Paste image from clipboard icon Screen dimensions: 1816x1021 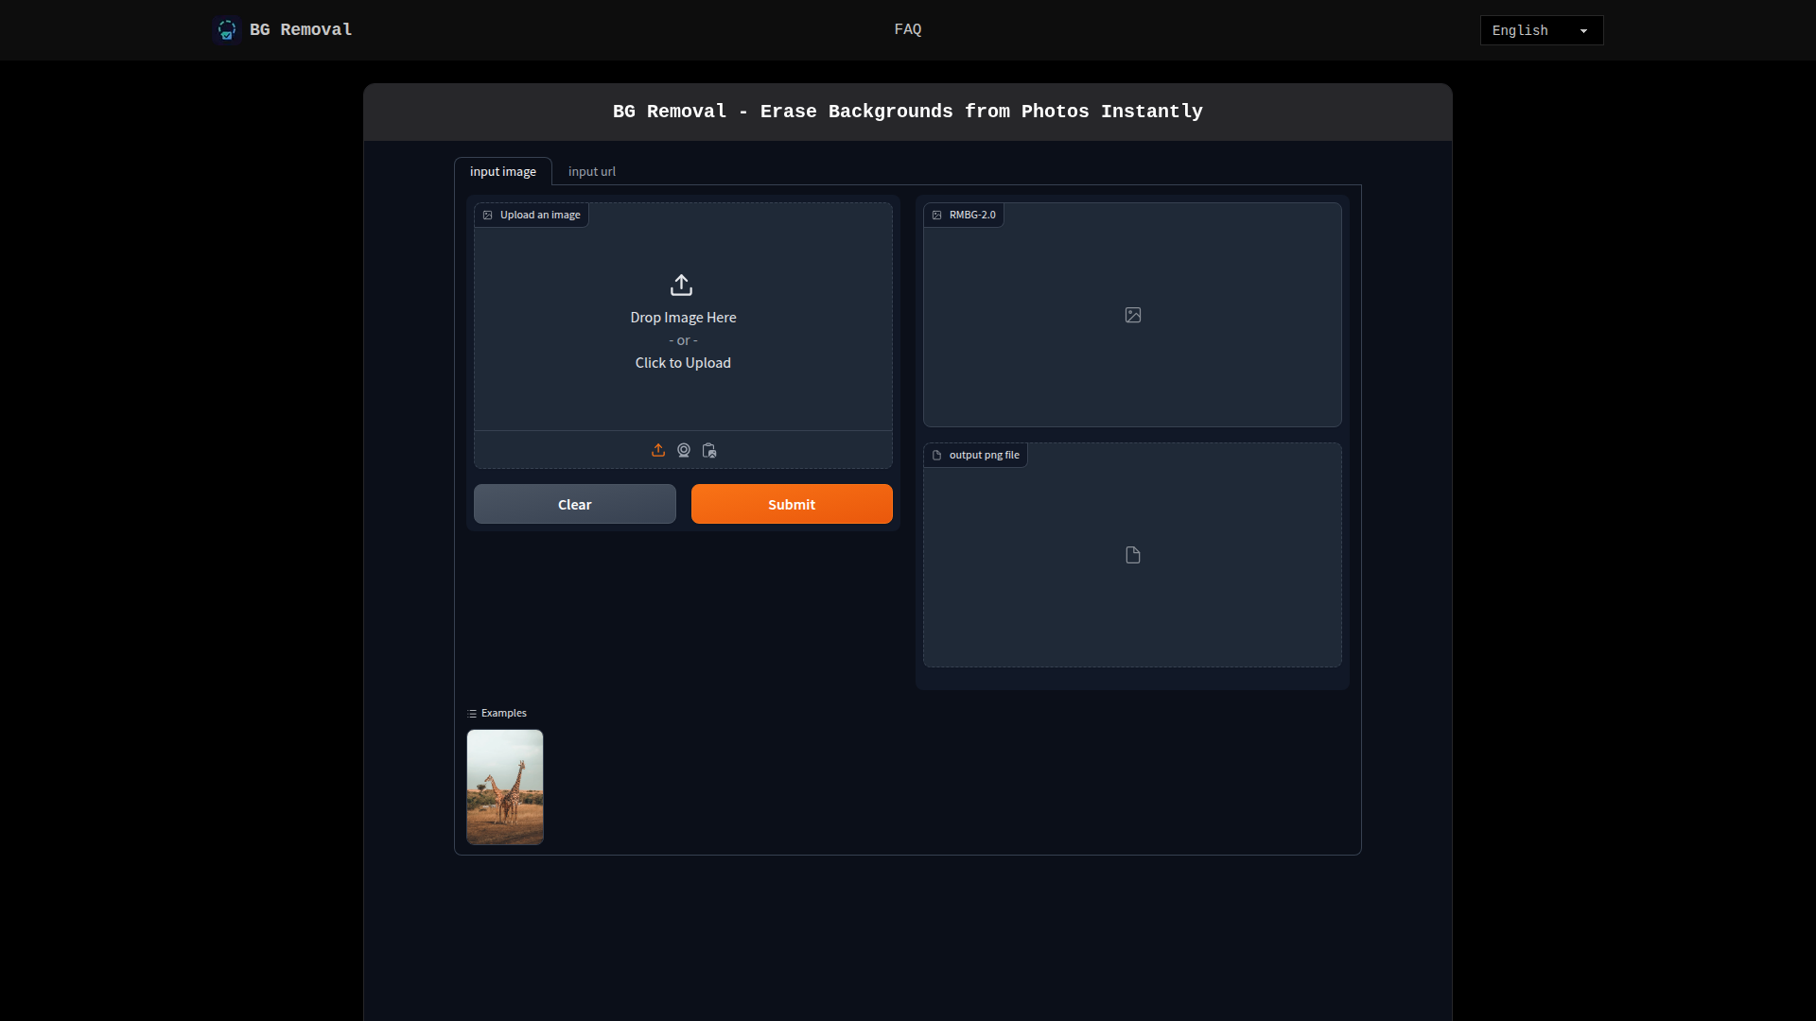click(708, 450)
